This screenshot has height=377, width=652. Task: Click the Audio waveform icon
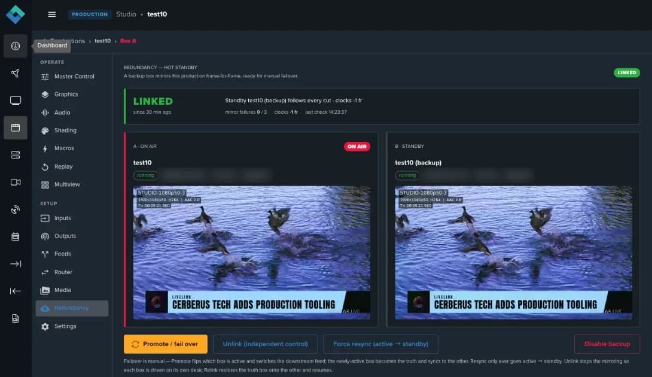(45, 113)
